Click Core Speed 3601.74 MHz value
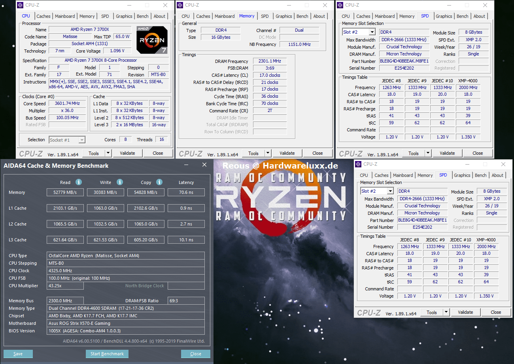Viewport: 514px width, 364px height. tap(67, 104)
